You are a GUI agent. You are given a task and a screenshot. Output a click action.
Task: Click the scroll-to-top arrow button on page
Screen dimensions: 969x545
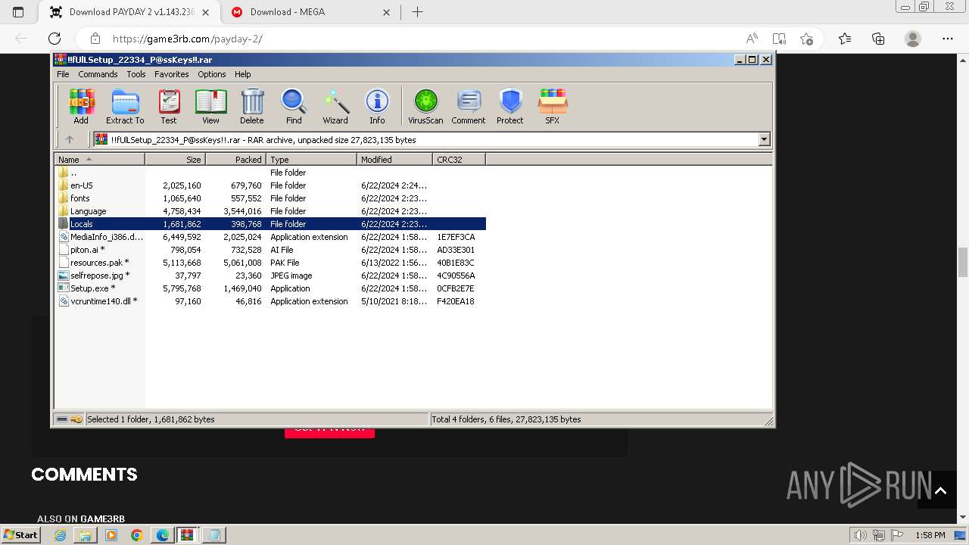[x=940, y=490]
